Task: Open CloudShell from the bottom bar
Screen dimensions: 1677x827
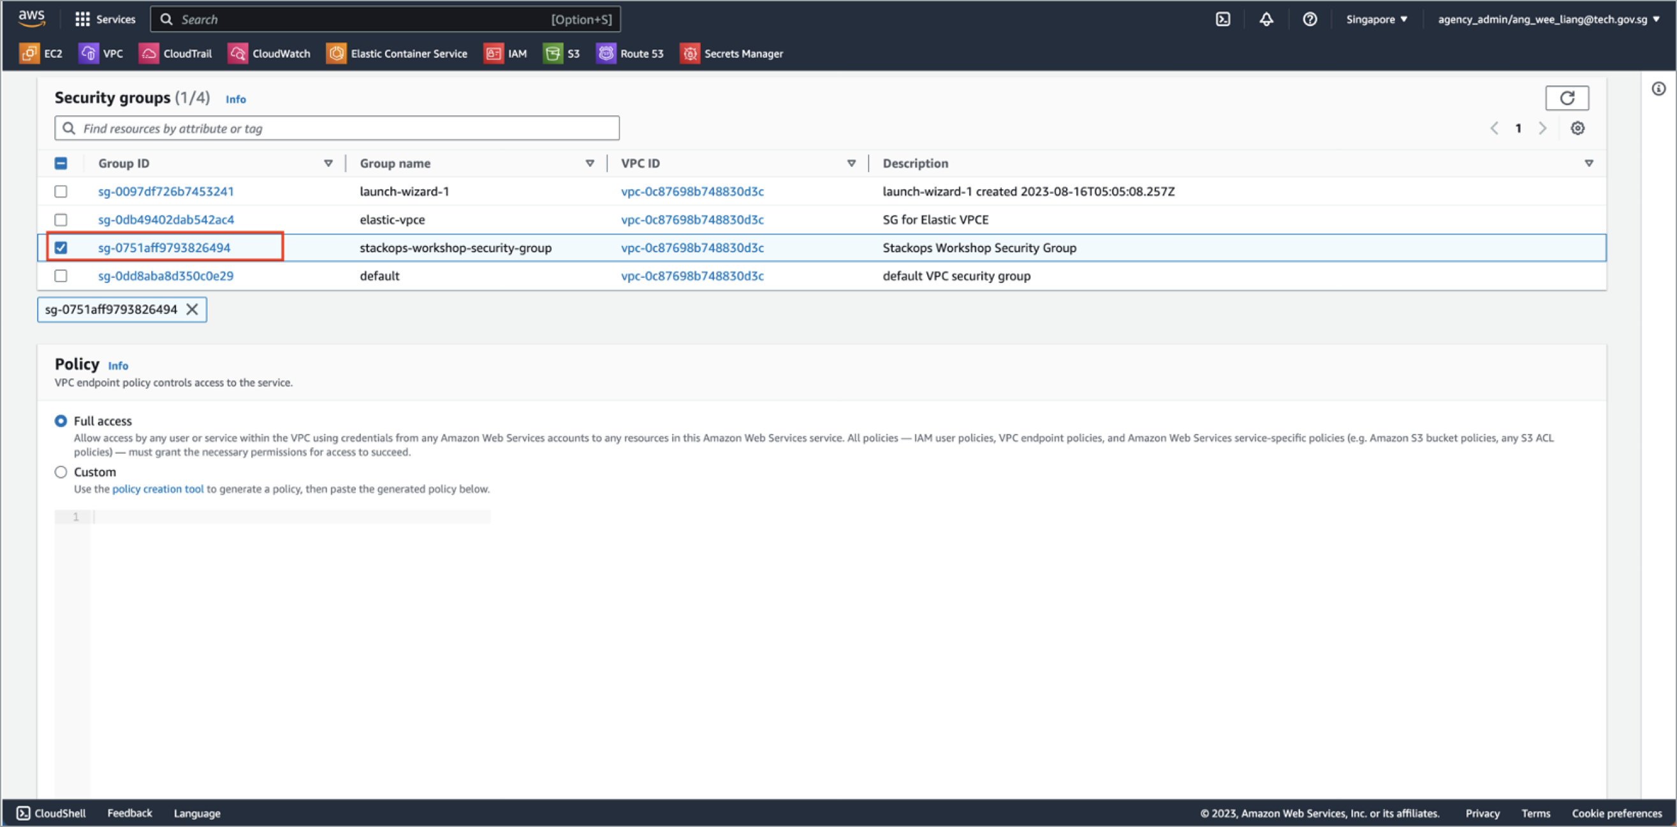Action: click(50, 813)
